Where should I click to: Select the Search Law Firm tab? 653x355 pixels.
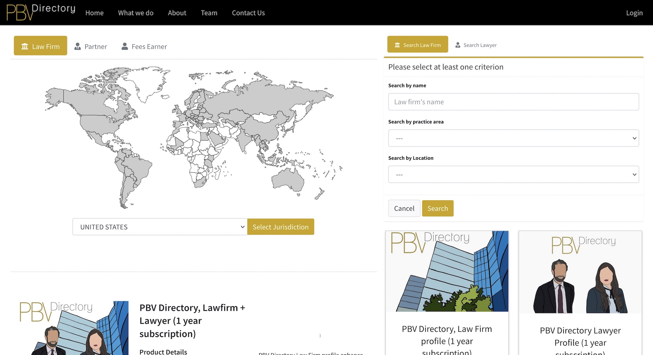(x=418, y=44)
